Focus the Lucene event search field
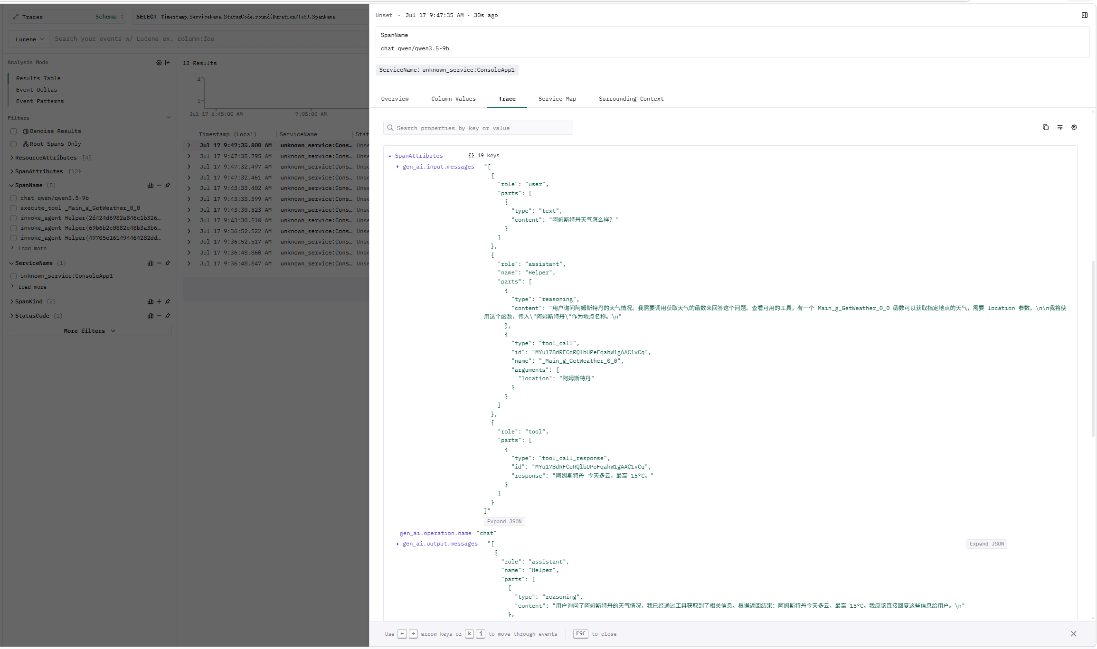The width and height of the screenshot is (1097, 649). pyautogui.click(x=209, y=39)
